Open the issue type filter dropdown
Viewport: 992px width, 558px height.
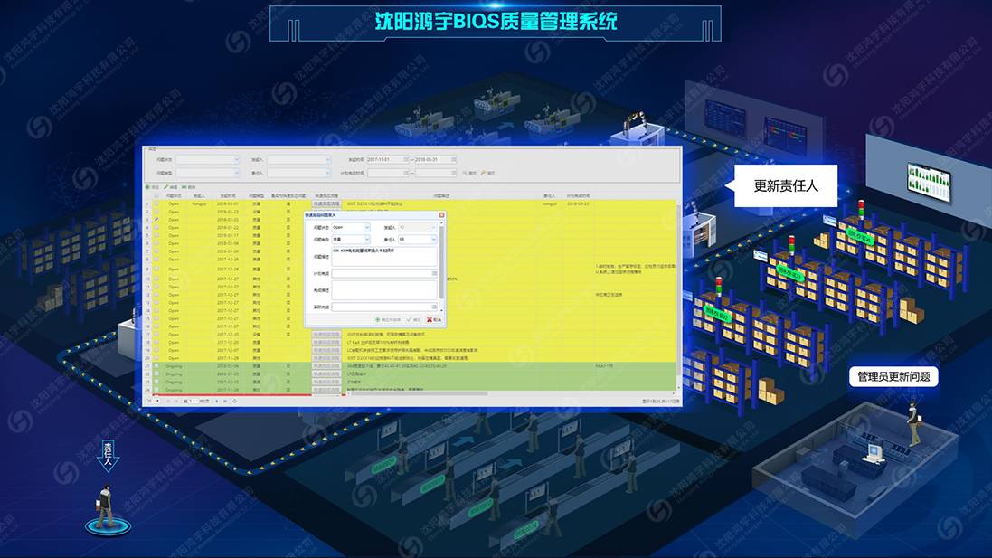click(x=237, y=173)
